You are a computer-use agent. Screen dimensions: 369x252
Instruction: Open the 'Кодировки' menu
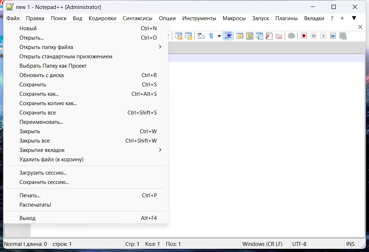pyautogui.click(x=102, y=18)
